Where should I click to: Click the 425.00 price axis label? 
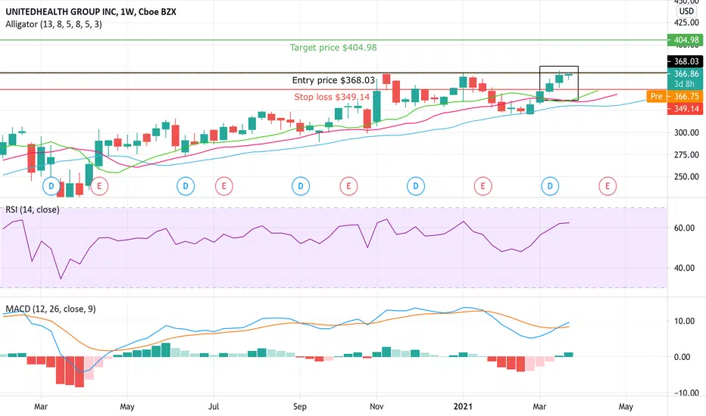[686, 23]
